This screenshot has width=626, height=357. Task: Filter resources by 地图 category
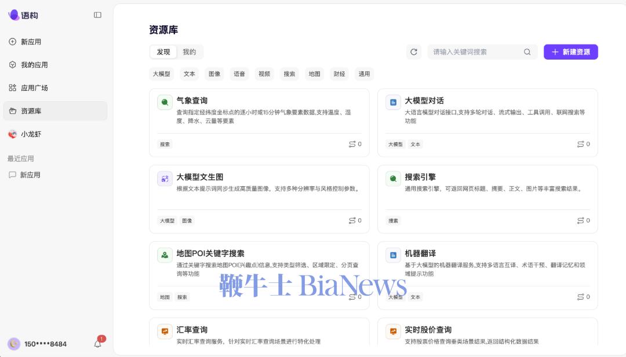pos(314,73)
